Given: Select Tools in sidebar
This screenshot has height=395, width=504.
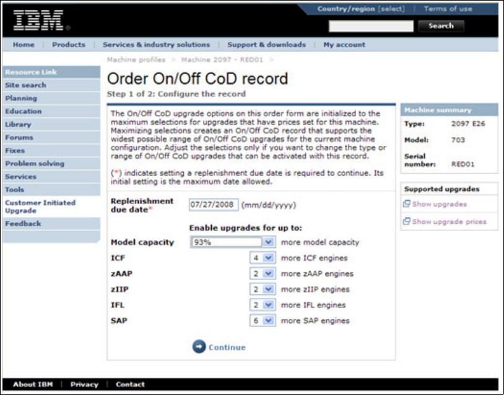Looking at the screenshot, I should coord(51,189).
